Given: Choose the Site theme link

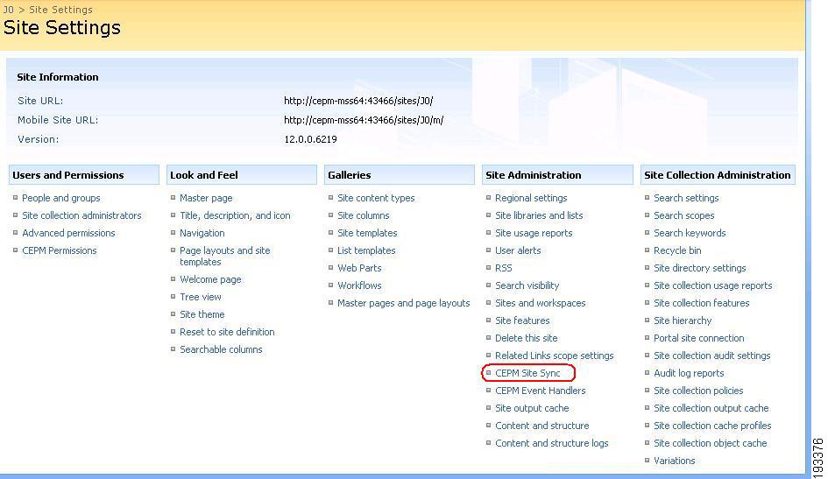Looking at the screenshot, I should click(x=202, y=314).
